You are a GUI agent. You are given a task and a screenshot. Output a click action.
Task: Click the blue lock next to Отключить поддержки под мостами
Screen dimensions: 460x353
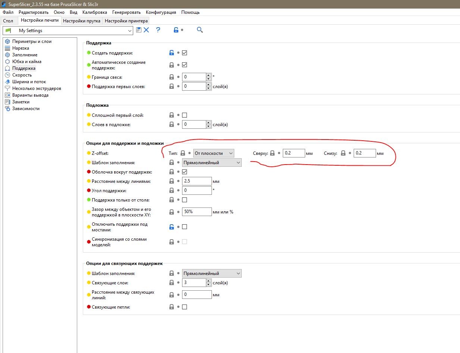pyautogui.click(x=172, y=227)
